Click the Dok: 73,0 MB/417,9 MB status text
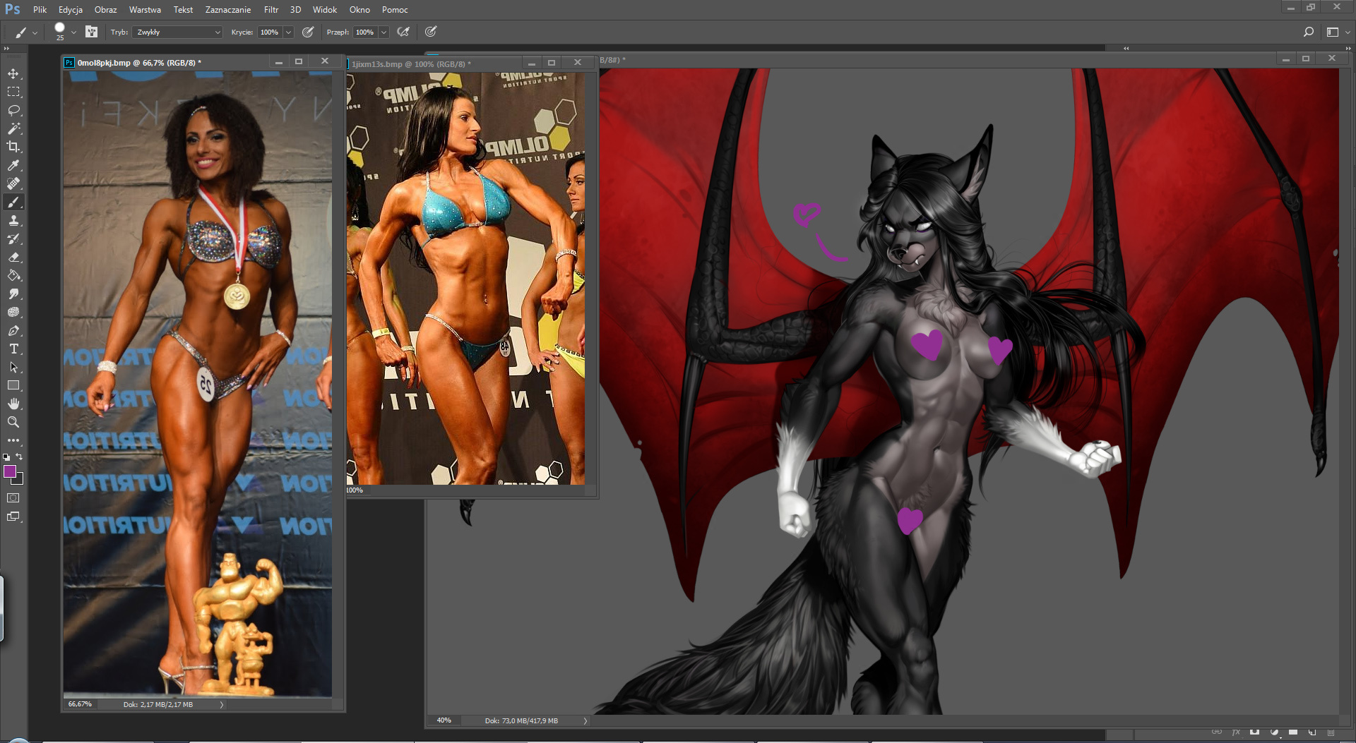This screenshot has height=743, width=1356. pyautogui.click(x=521, y=721)
